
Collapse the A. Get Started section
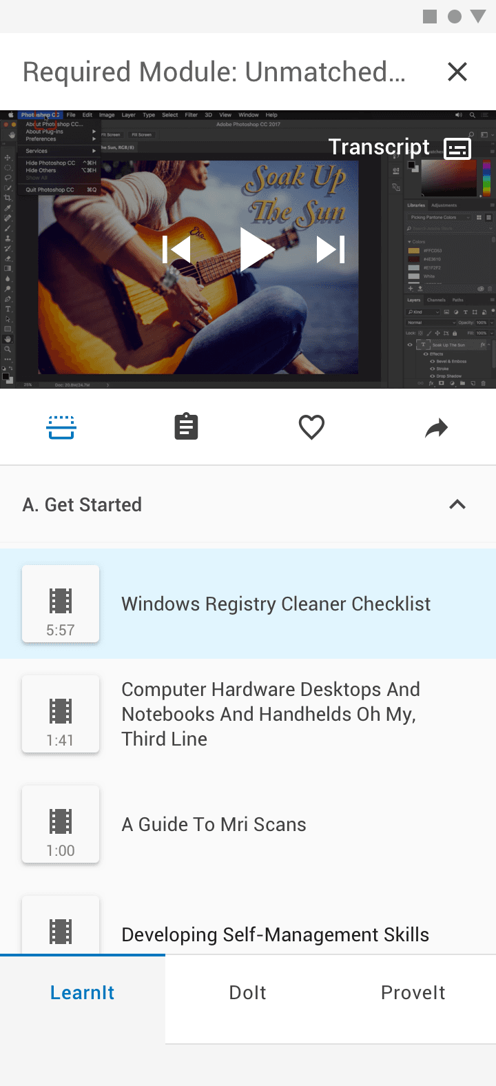[457, 504]
